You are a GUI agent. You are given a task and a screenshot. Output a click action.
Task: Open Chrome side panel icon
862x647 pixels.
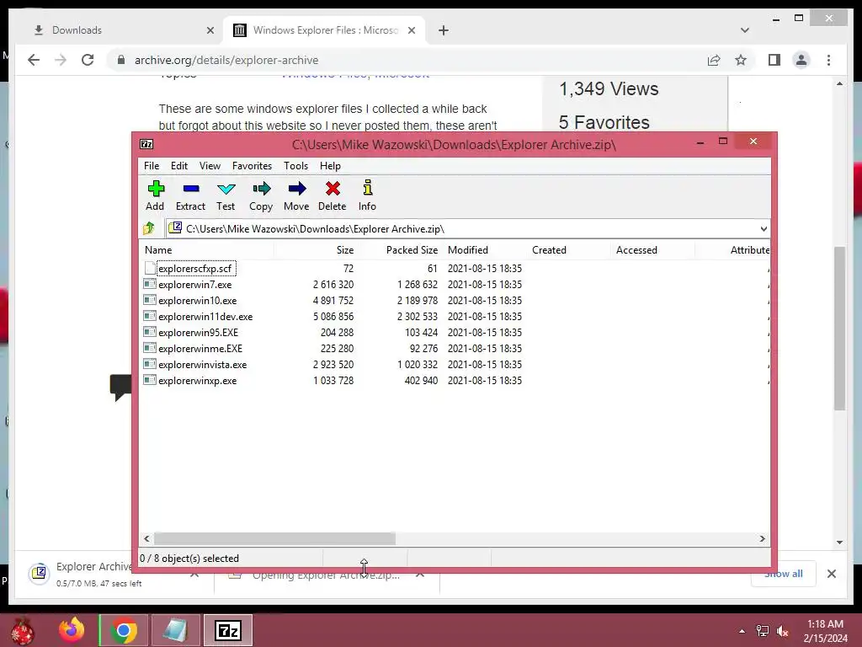[774, 60]
